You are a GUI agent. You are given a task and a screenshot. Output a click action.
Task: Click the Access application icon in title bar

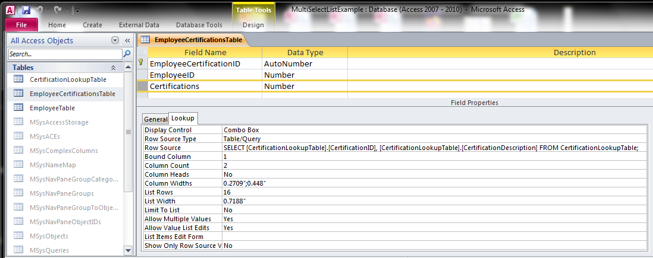tap(12, 9)
